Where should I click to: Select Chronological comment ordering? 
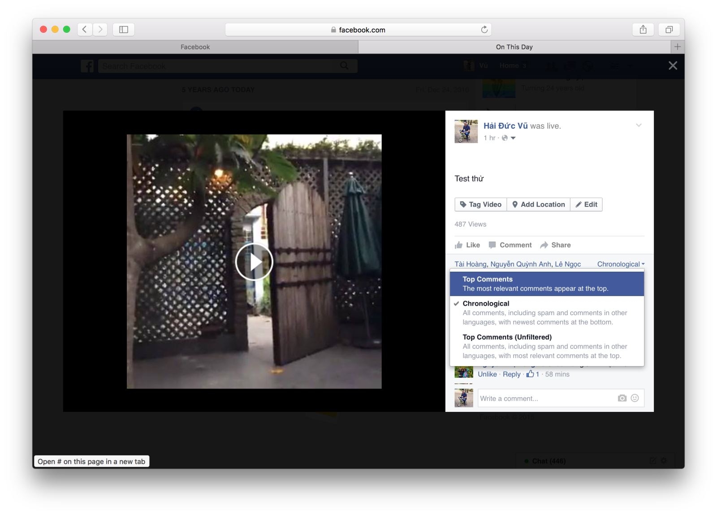pyautogui.click(x=547, y=313)
